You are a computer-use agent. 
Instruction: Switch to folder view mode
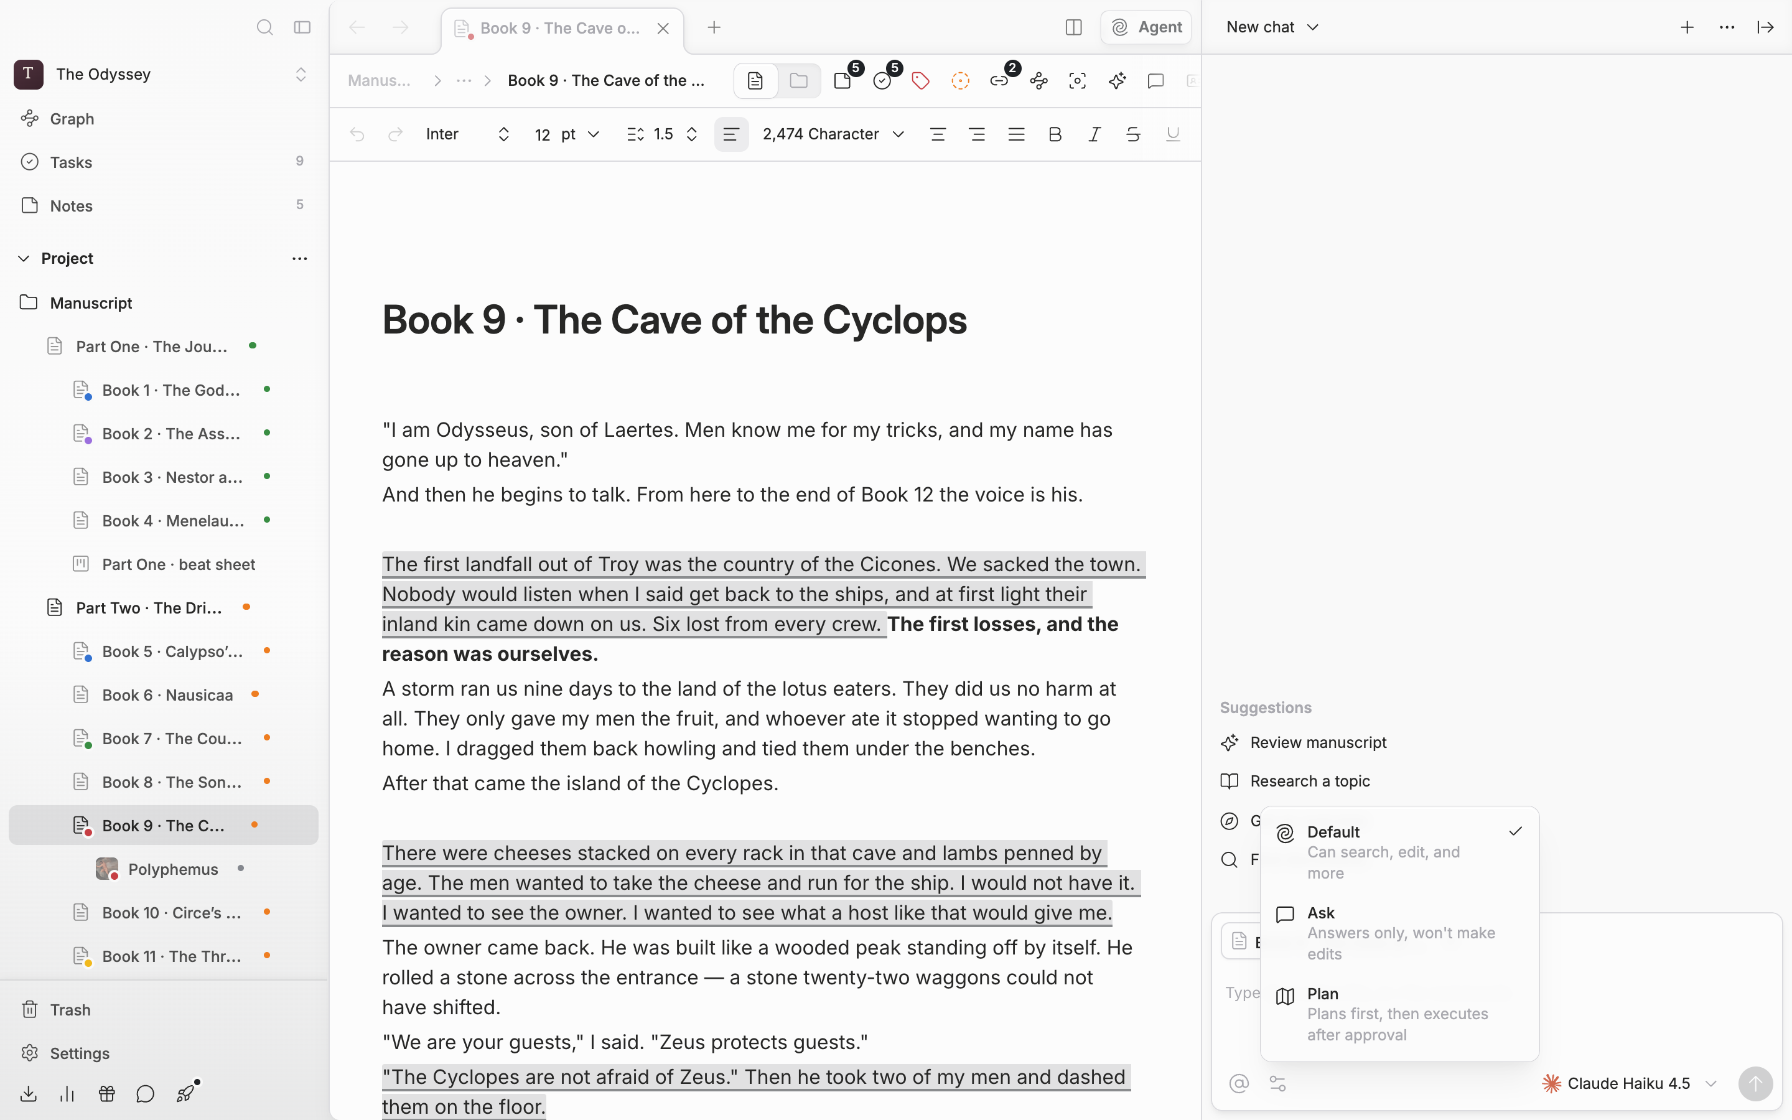point(798,81)
